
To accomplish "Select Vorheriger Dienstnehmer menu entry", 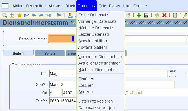I will coord(101,57).
